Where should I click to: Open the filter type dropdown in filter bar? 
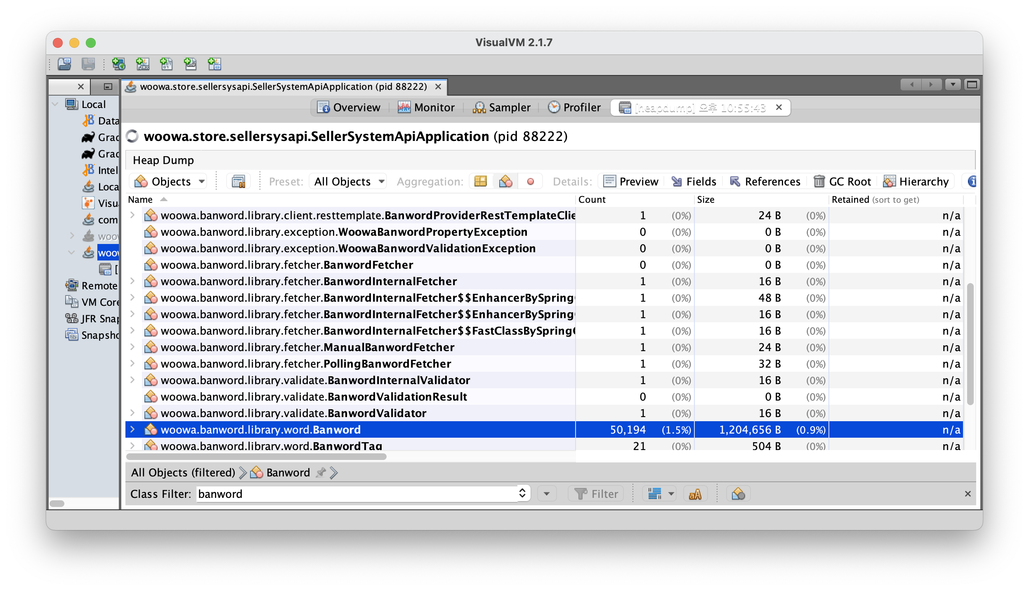pyautogui.click(x=659, y=494)
